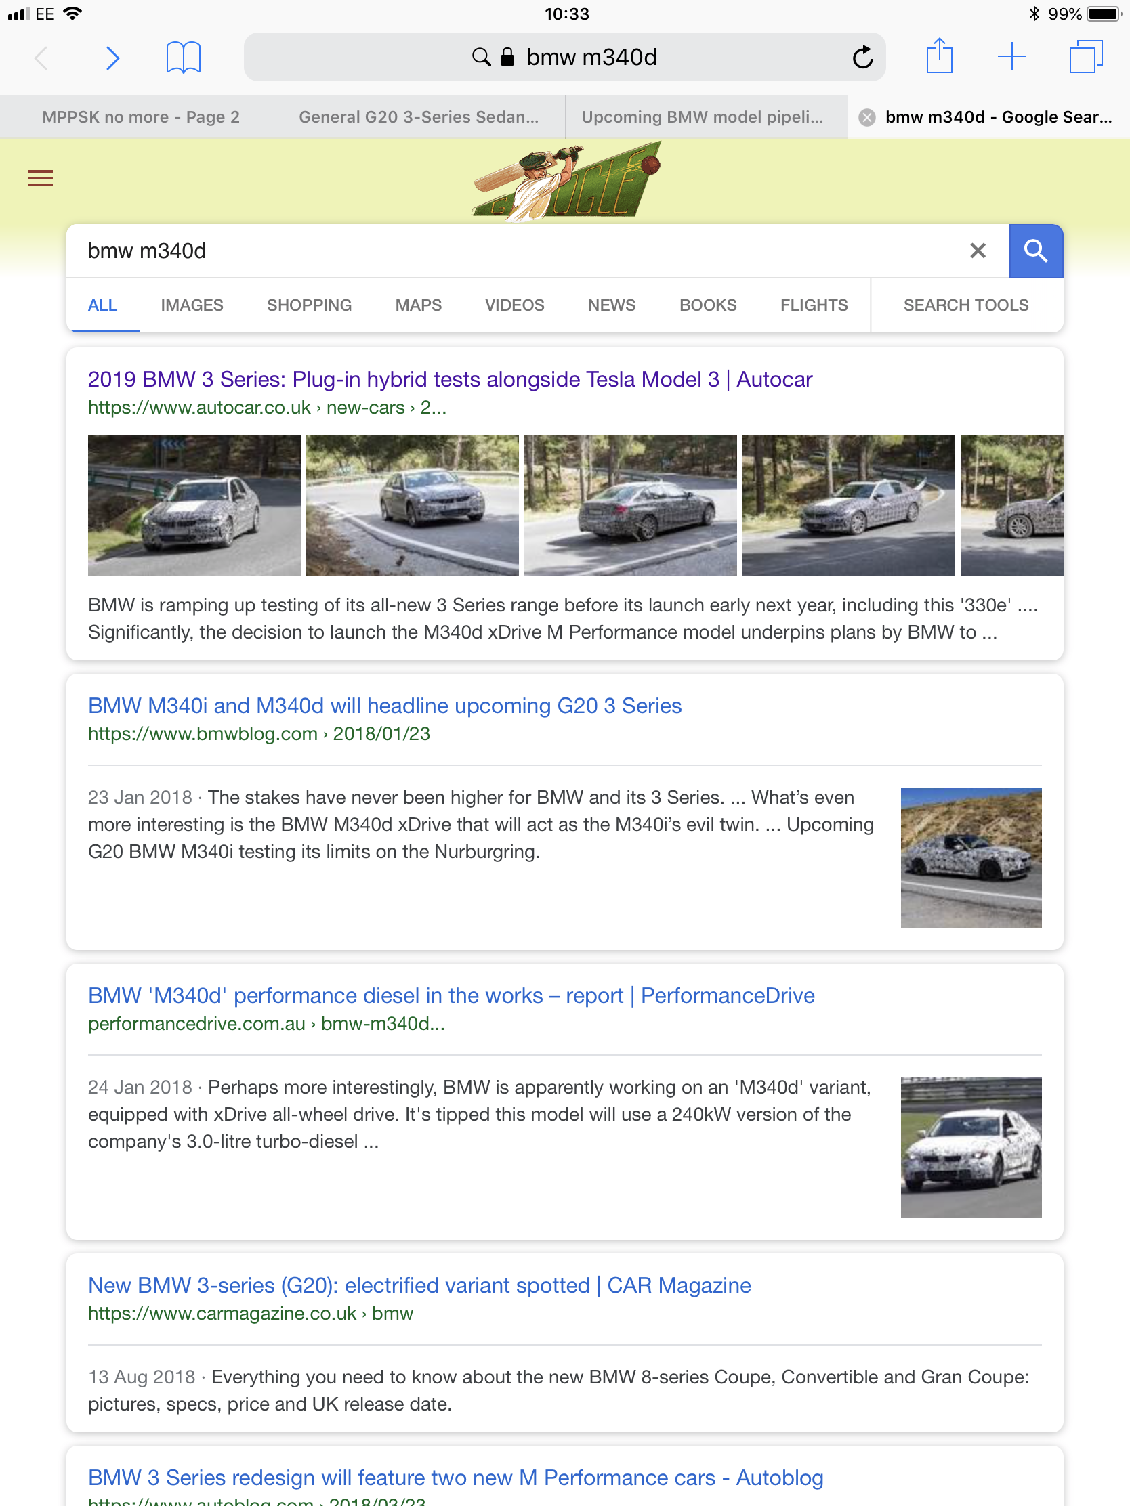Open PerformanceDrive M340d diesel result

[x=451, y=995]
